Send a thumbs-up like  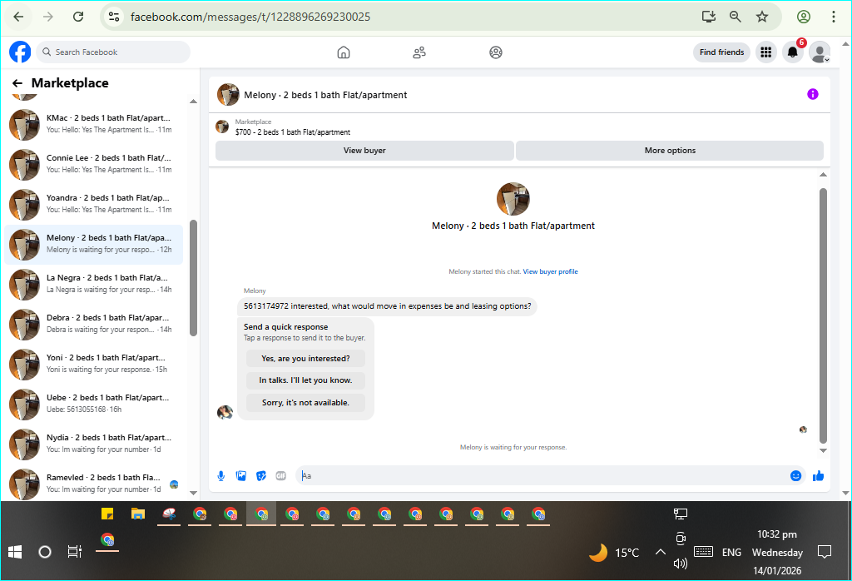(818, 476)
